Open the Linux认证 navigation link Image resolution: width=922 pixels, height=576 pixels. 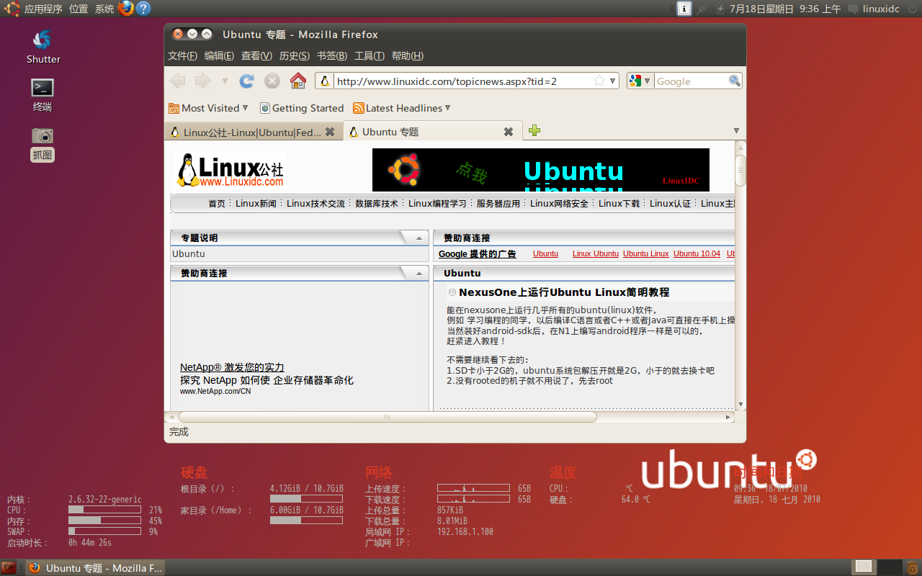(670, 204)
